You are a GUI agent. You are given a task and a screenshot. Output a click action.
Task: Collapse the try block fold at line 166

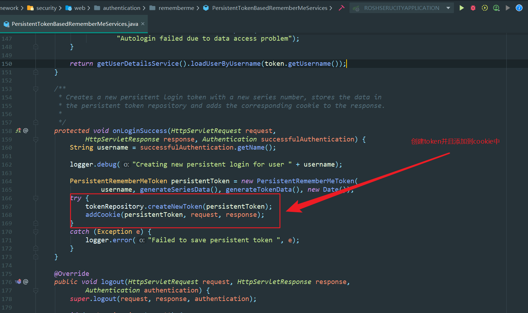36,198
